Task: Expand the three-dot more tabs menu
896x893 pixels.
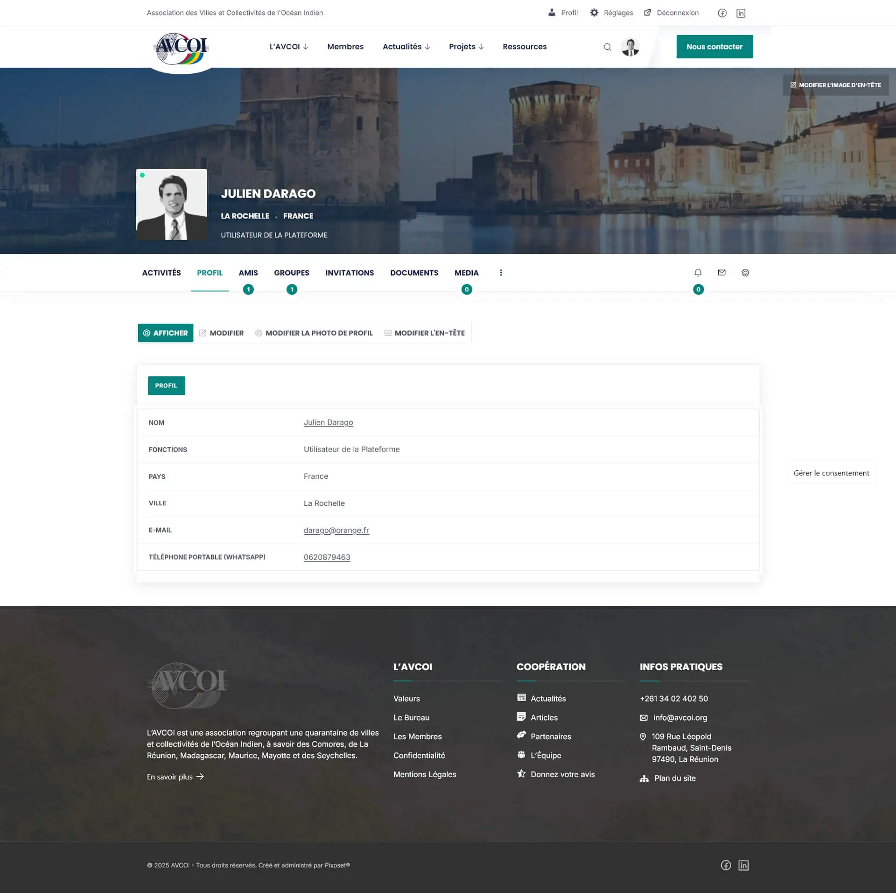Action: [x=501, y=272]
